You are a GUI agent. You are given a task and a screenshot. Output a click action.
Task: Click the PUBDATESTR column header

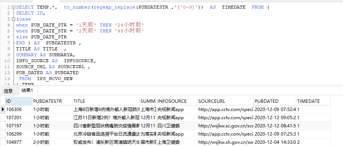pyautogui.click(x=52, y=101)
